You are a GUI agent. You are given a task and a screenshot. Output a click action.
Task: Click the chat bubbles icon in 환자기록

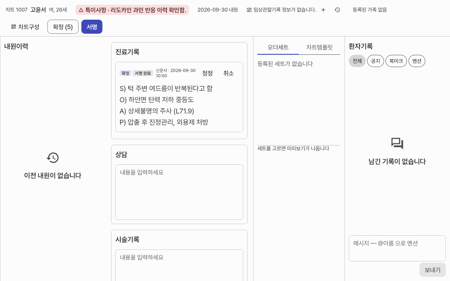tap(397, 143)
